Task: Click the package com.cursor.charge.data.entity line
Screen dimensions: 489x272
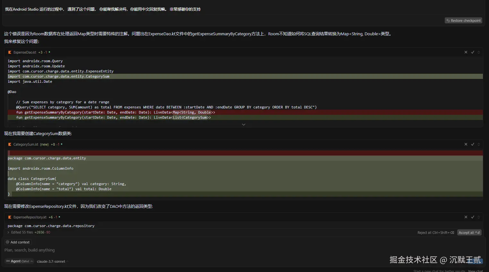Action: 47,158
